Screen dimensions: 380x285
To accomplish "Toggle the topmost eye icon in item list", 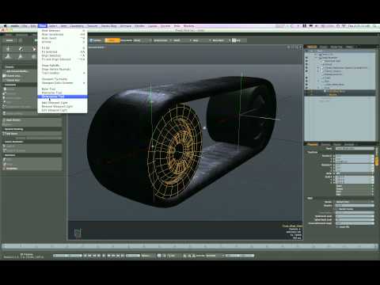I will [x=306, y=58].
